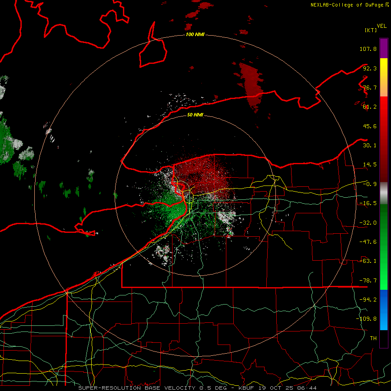Image resolution: width=391 pixels, height=391 pixels.
Task: Select the 92.3 value on velocity scale
Action: coord(370,68)
